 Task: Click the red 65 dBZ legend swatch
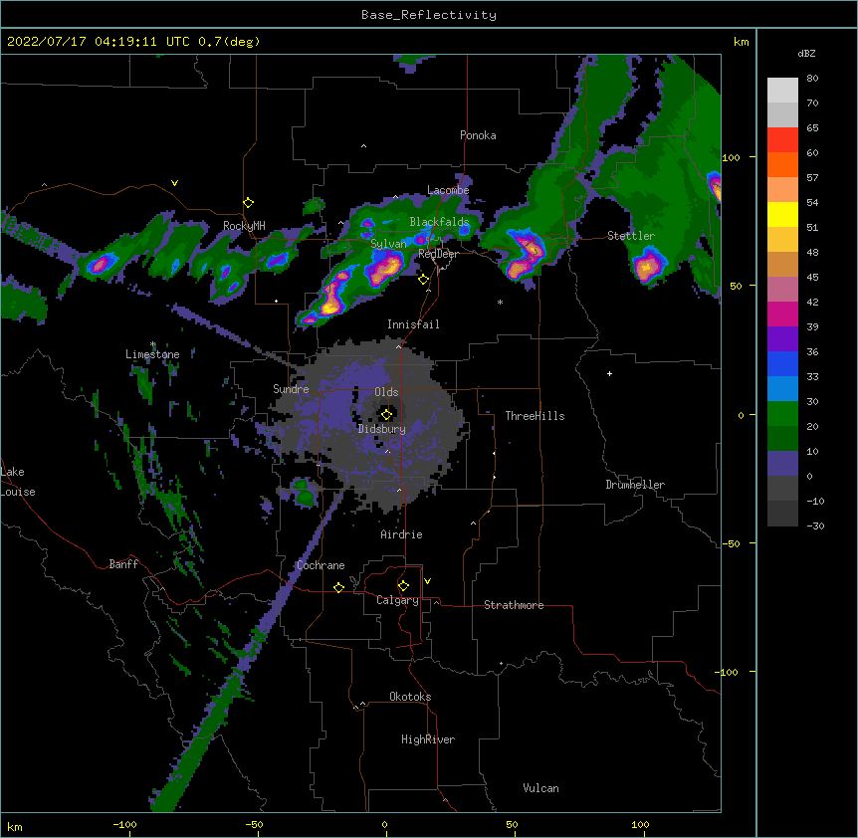click(x=782, y=139)
